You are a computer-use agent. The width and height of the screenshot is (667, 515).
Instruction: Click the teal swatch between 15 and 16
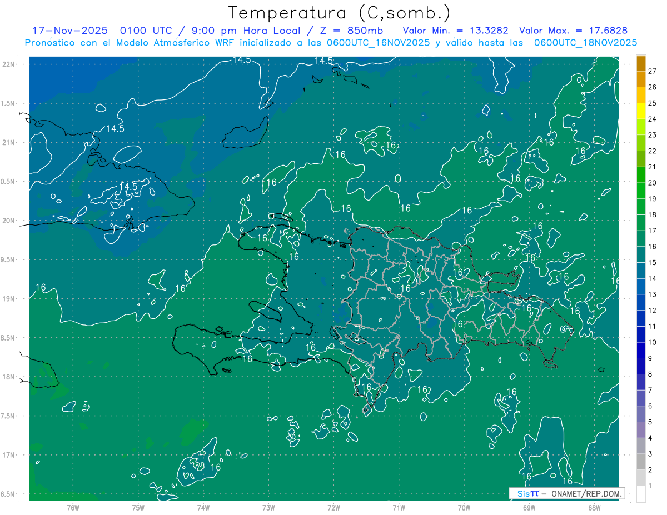click(x=641, y=254)
